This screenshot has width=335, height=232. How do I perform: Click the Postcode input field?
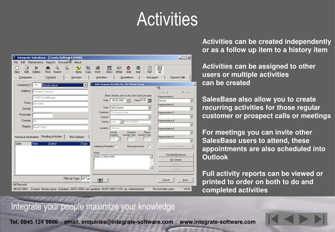pos(43,115)
